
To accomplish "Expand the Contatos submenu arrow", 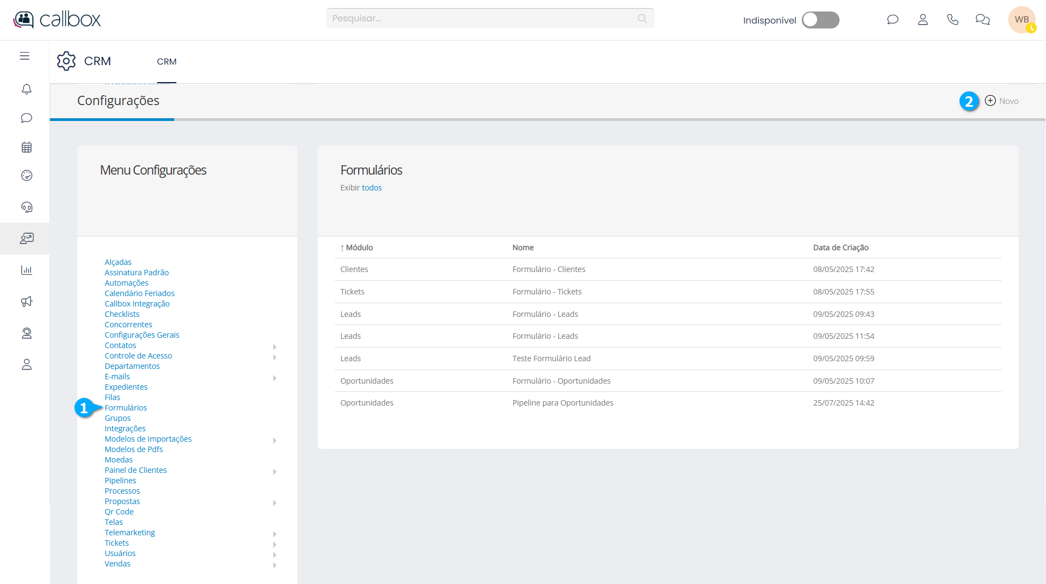I will pos(275,347).
